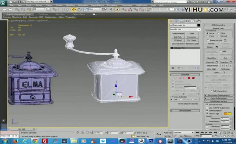Open the Customize menu
Screen dimensions: 236x144
click(x=127, y=5)
